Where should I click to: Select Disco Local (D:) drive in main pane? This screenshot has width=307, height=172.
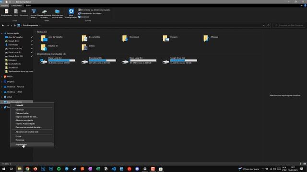[x=98, y=61]
